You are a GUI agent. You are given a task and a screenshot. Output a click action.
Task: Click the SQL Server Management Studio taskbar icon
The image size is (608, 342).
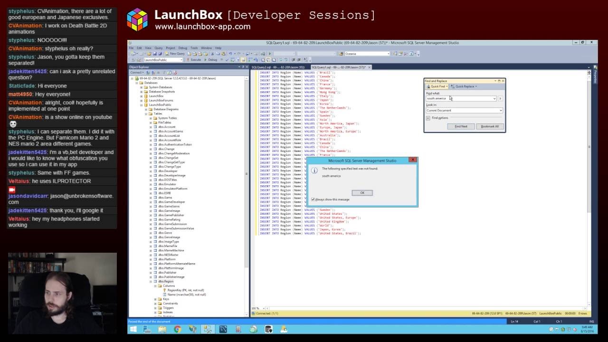tap(208, 329)
